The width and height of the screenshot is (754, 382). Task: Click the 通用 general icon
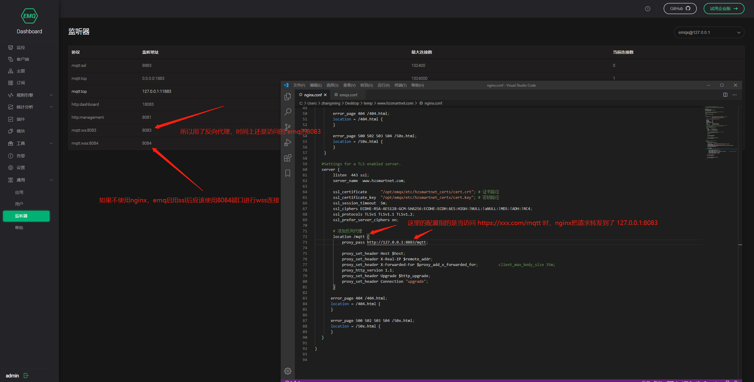pos(11,180)
